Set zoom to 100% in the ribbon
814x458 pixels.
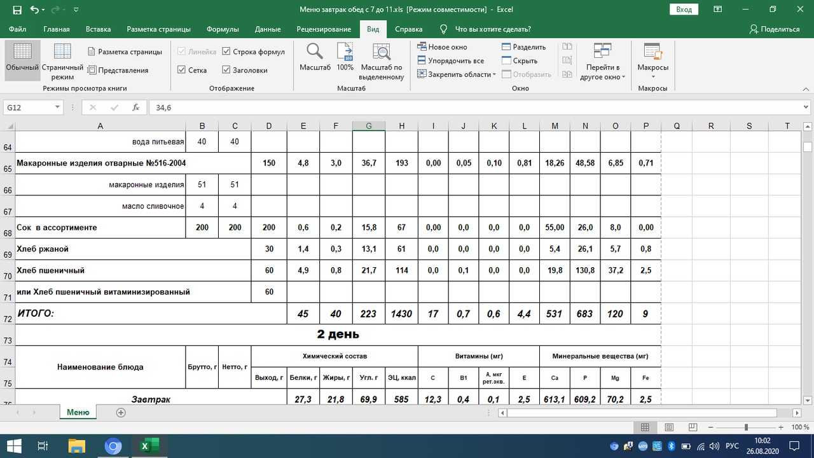pos(345,57)
